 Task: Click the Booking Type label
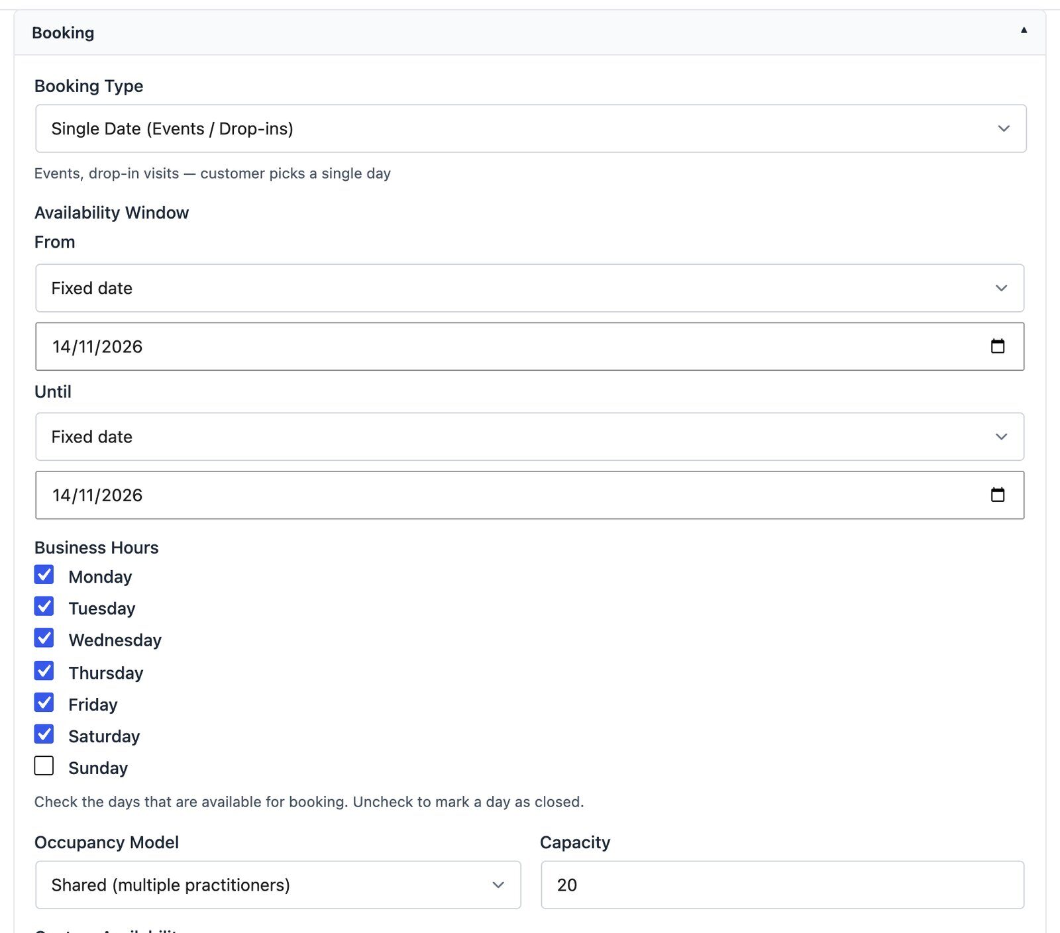point(89,86)
